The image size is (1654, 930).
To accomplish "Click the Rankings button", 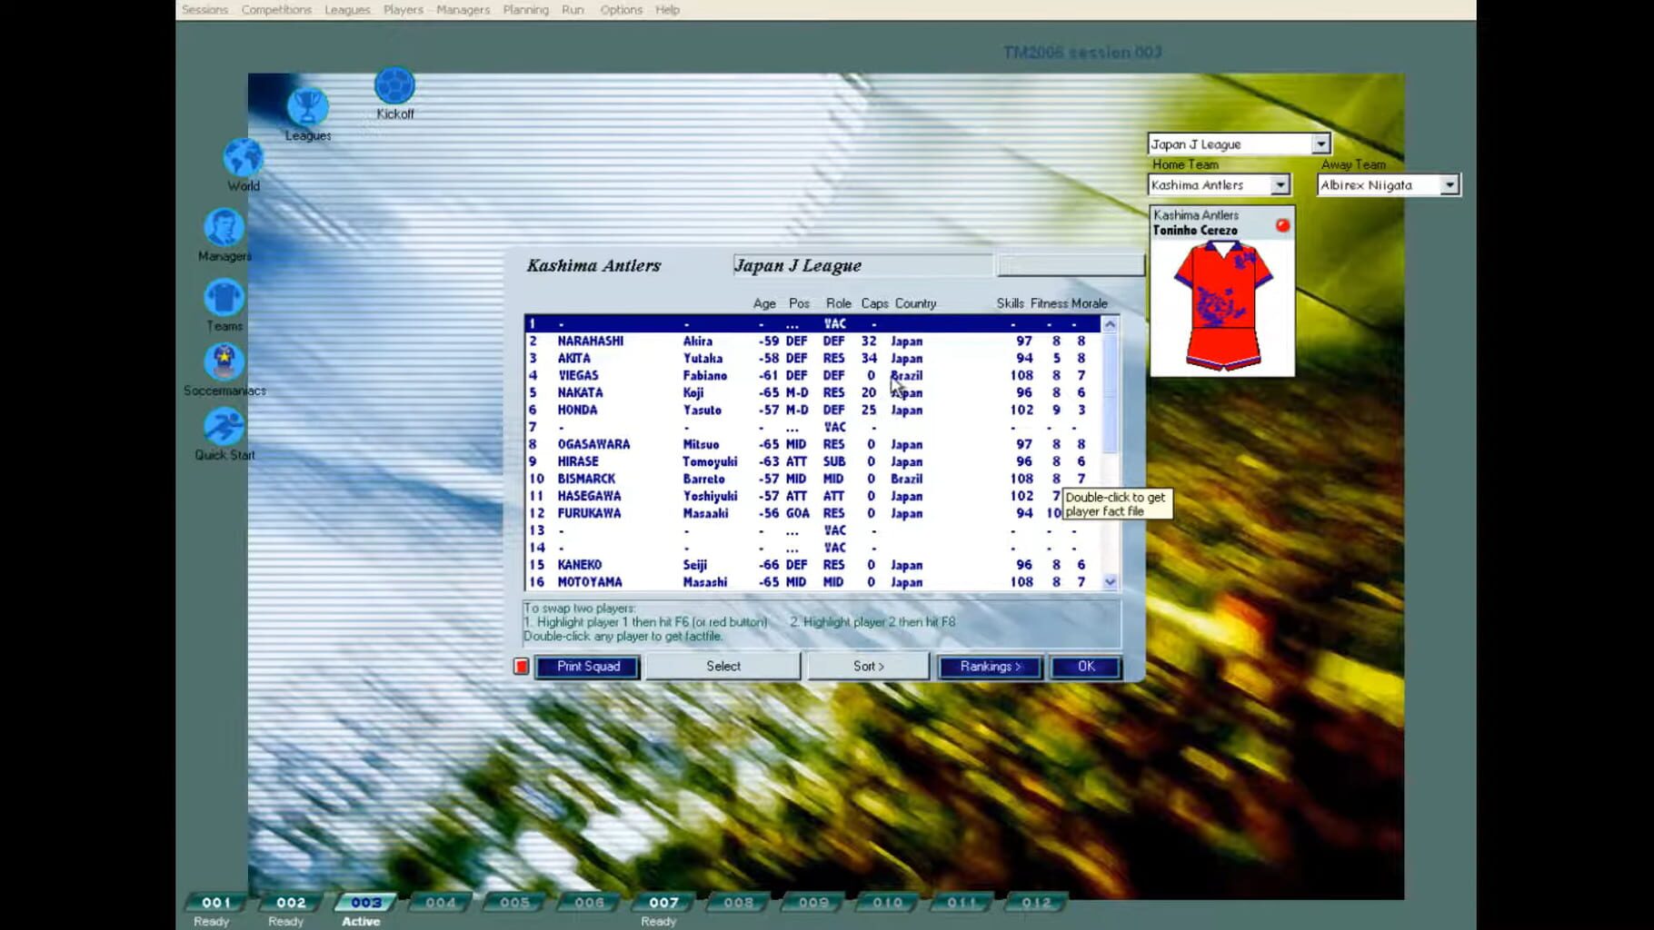I will [990, 667].
